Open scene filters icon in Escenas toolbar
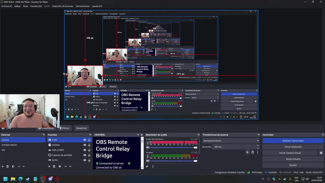Viewport: 325px width, 183px height. click(13, 166)
